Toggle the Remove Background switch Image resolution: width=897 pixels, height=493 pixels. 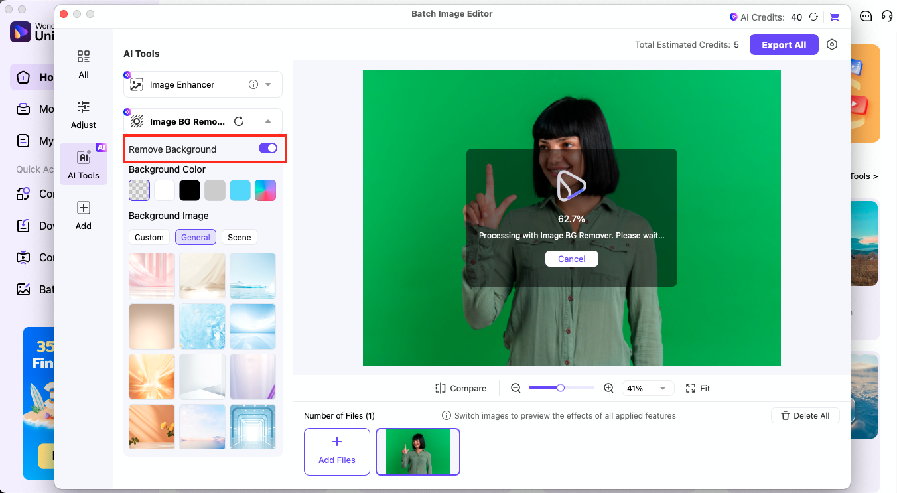(x=268, y=148)
